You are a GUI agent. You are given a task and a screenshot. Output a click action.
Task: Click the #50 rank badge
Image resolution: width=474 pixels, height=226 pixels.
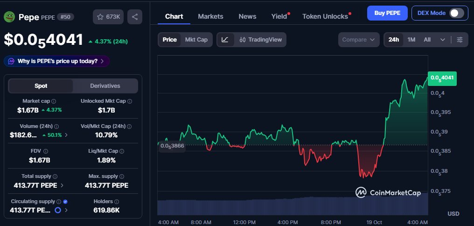[x=65, y=17]
